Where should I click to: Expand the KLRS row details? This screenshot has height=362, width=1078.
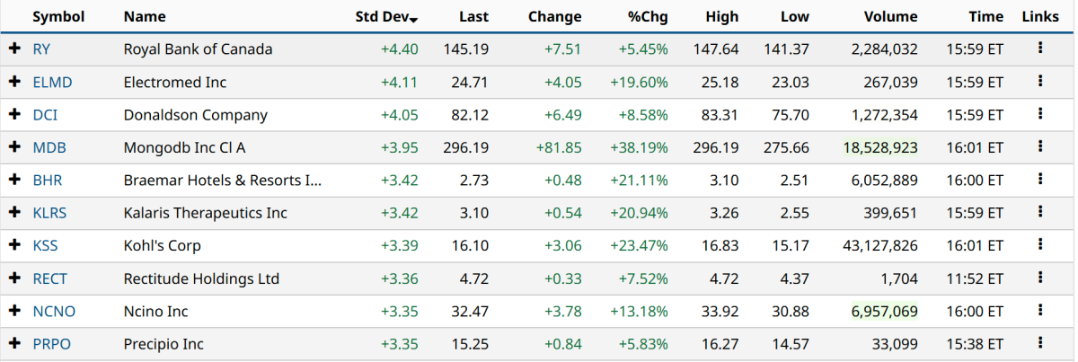click(x=14, y=213)
